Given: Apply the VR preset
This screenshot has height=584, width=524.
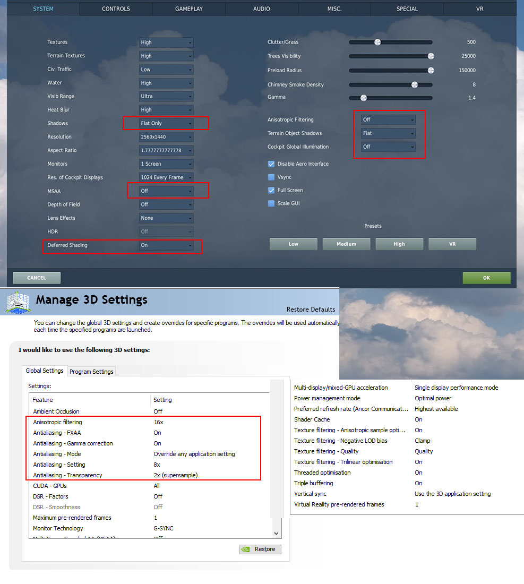Looking at the screenshot, I should [x=452, y=244].
